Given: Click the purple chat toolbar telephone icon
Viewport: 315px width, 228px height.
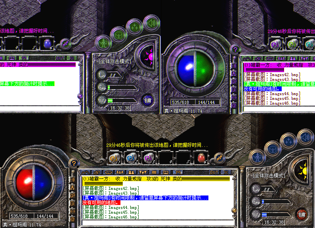Looking at the screenshot, I should (269, 58).
